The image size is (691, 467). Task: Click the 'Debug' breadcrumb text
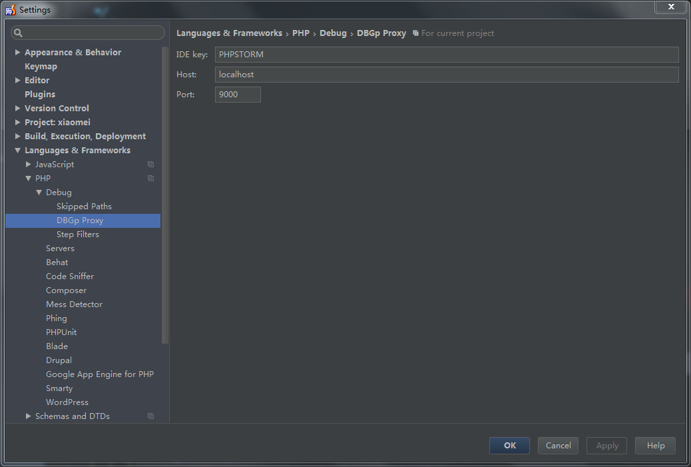pyautogui.click(x=333, y=33)
